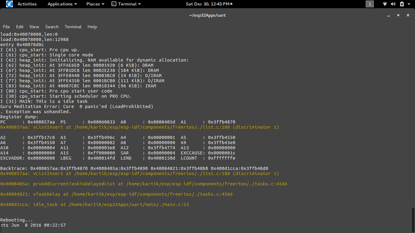The width and height of the screenshot is (415, 233).
Task: Click the EXCVADDR register row
Action: coord(118,158)
